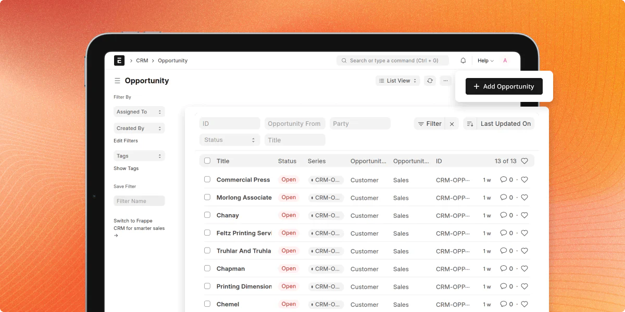
Task: Focus the ID filter field
Action: coord(230,124)
